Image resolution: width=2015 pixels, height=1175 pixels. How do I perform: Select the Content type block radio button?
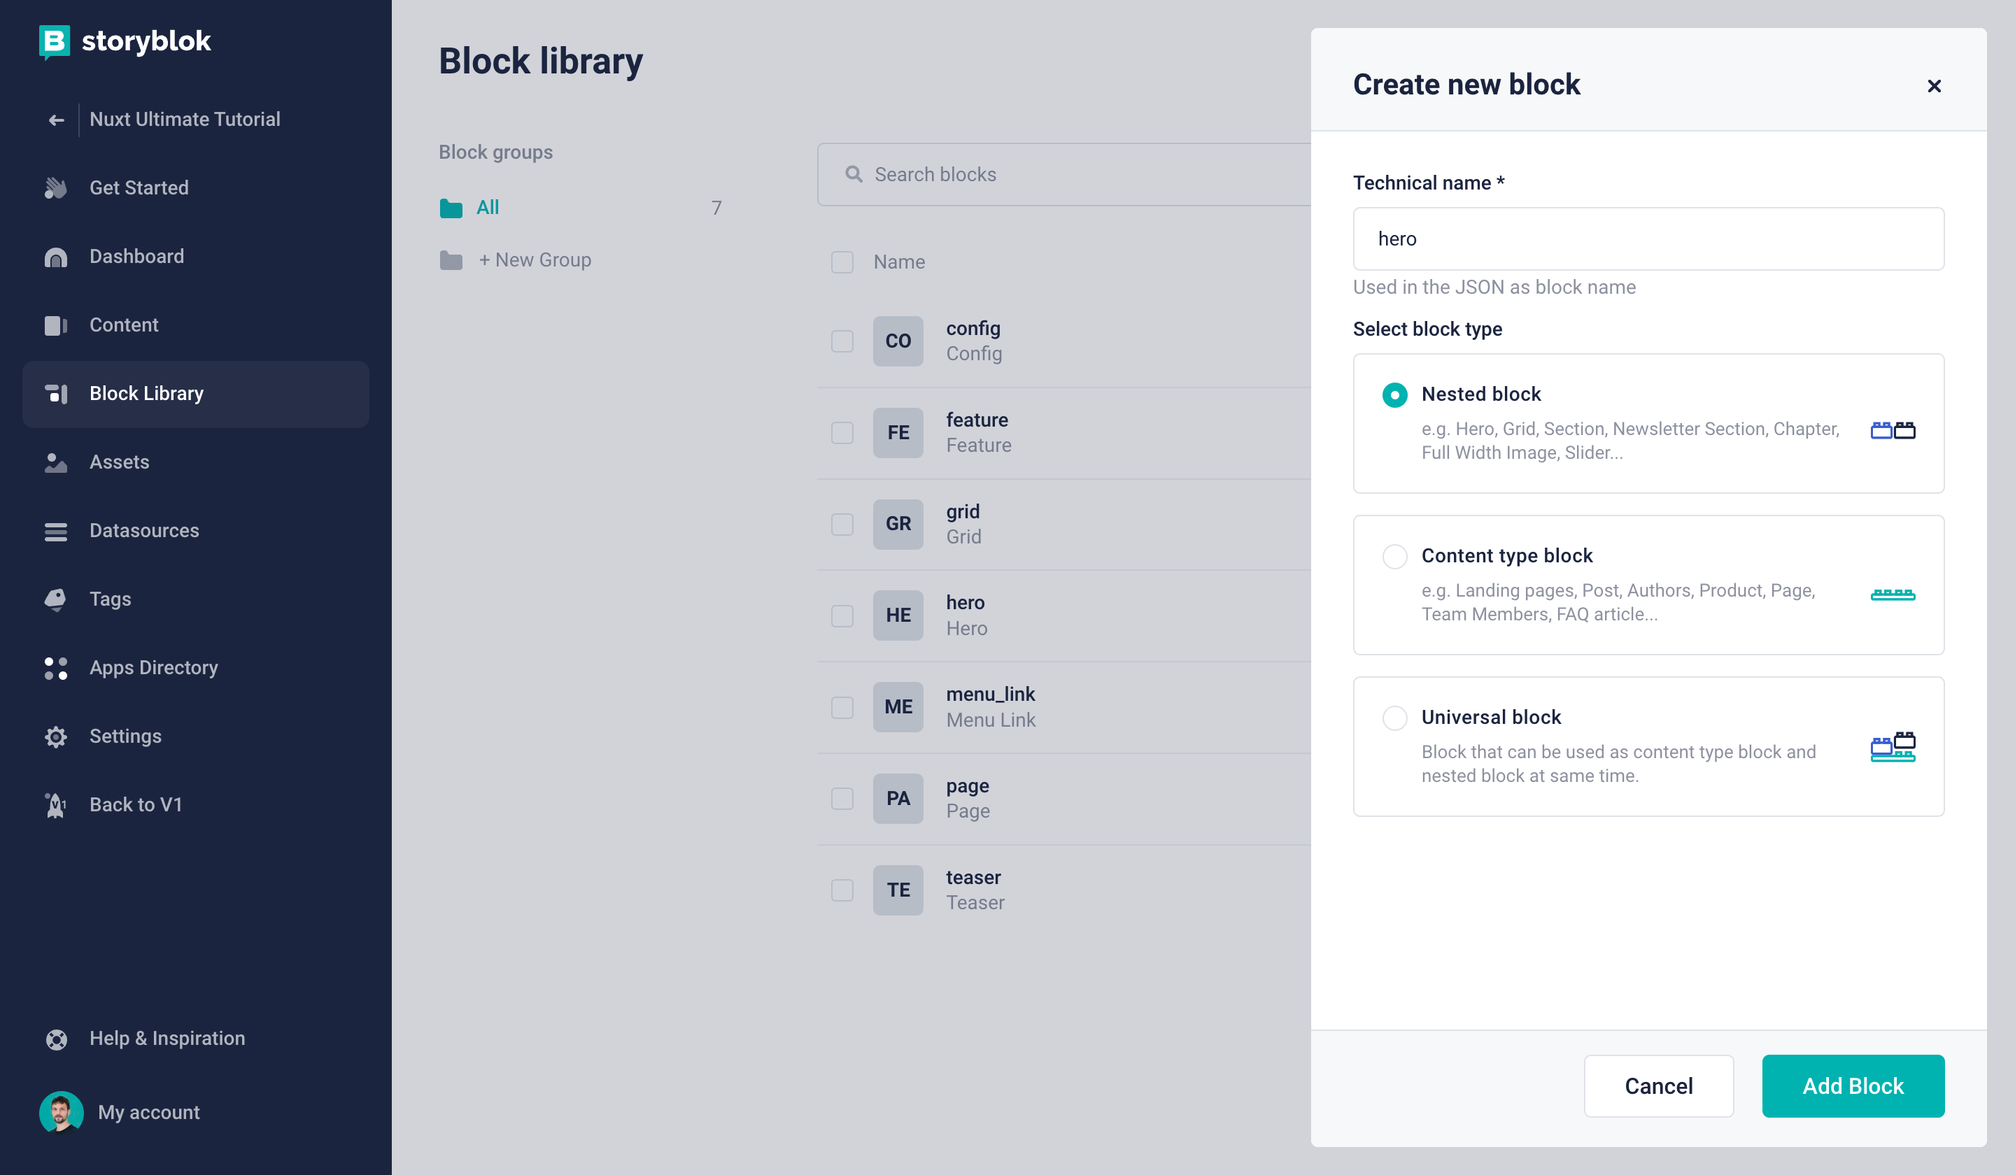click(x=1394, y=556)
